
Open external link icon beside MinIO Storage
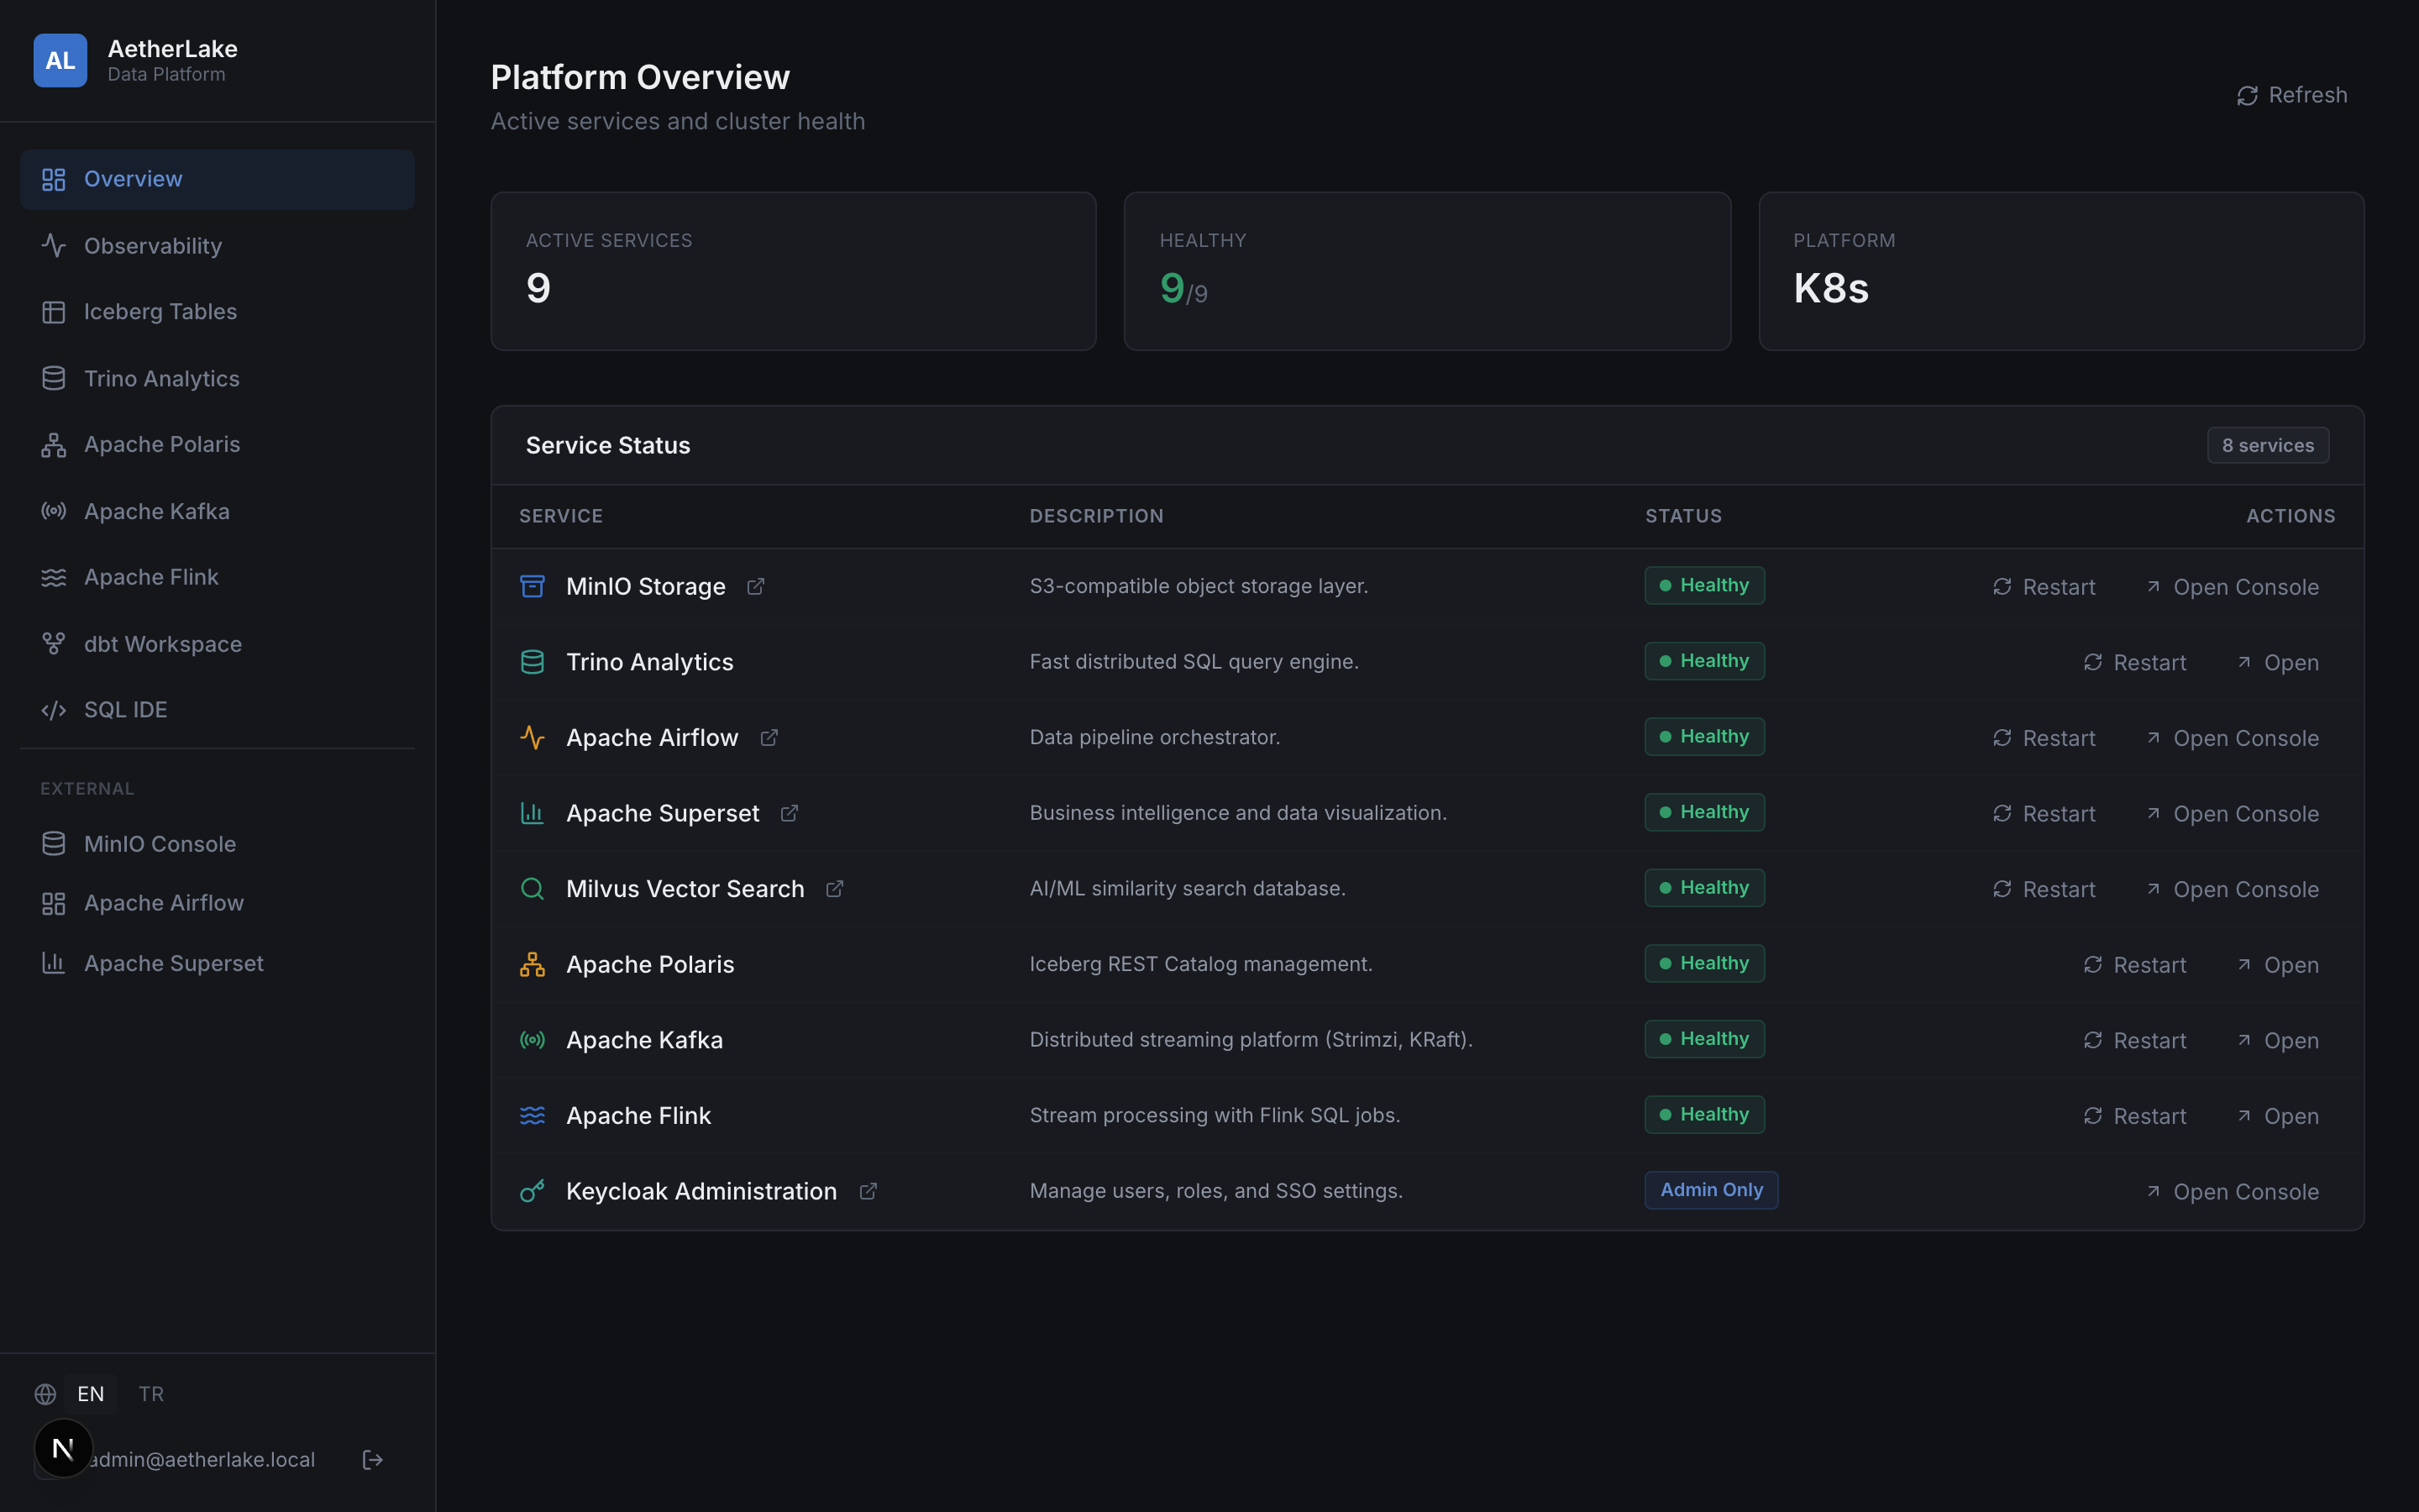pos(756,587)
